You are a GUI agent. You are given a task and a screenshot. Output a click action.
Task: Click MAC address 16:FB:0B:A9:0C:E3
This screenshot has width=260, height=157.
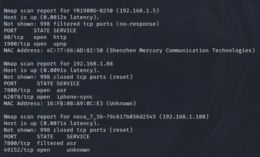pyautogui.click(x=75, y=104)
